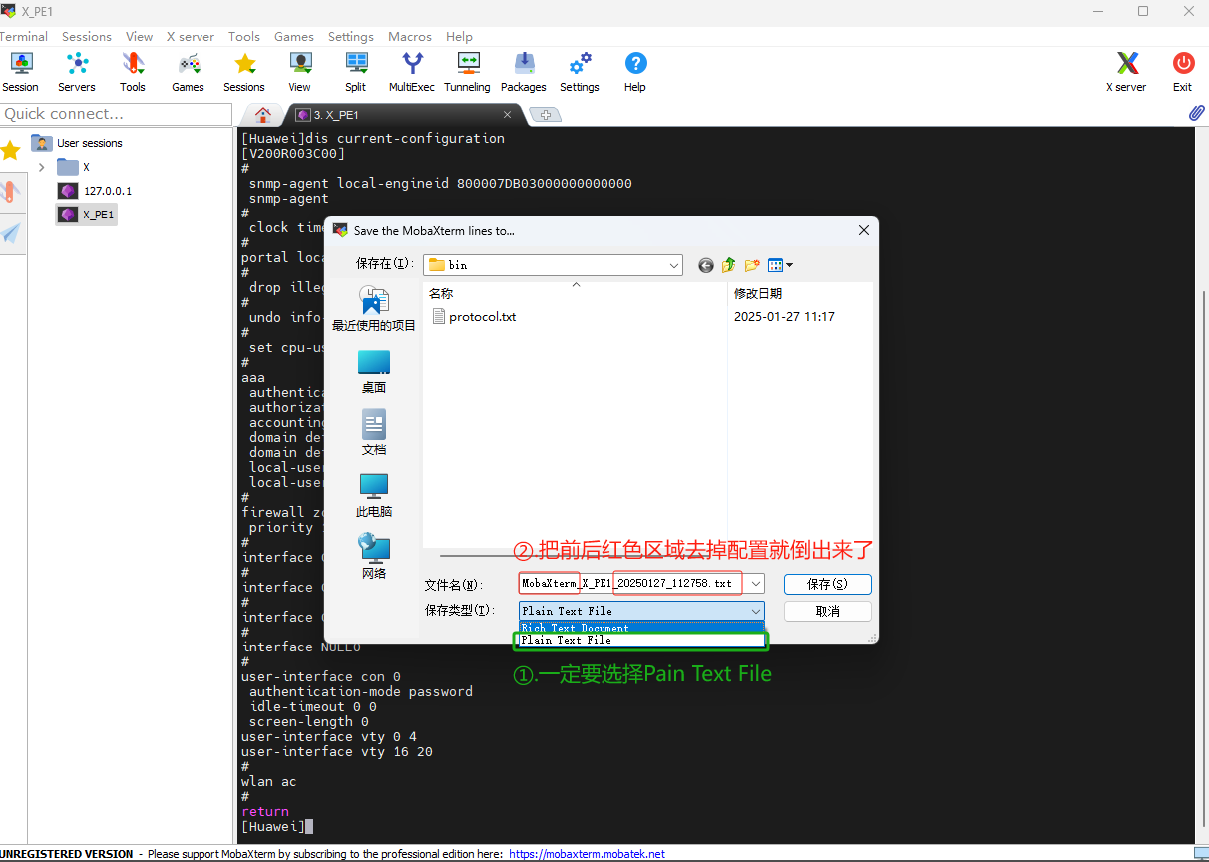This screenshot has width=1209, height=862.
Task: Select This PC shortcut in dialog
Action: tap(374, 495)
